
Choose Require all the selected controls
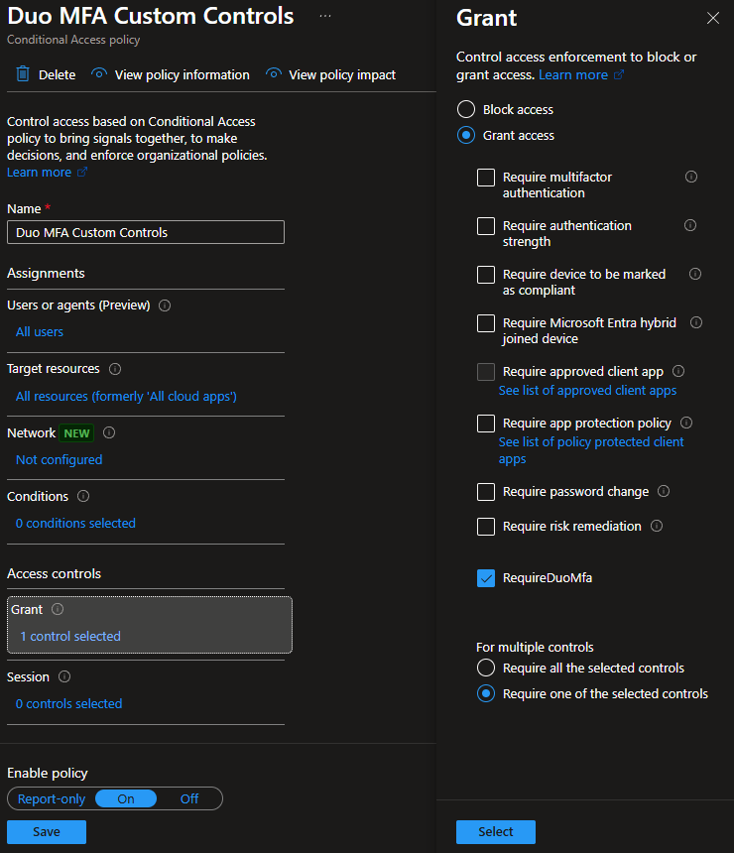click(486, 668)
